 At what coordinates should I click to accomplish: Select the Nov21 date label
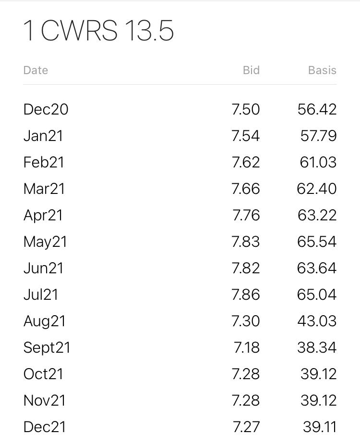[x=44, y=400]
